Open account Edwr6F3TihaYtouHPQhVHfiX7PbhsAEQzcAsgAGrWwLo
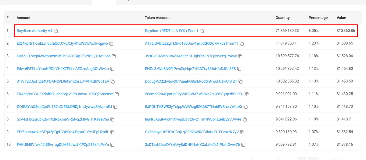 click(x=63, y=69)
